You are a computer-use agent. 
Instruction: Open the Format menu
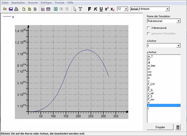[60, 2]
